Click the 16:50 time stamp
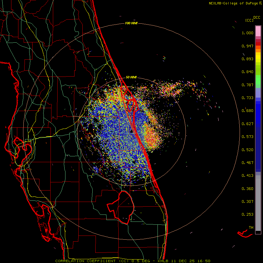The image size is (263, 263). (204, 261)
